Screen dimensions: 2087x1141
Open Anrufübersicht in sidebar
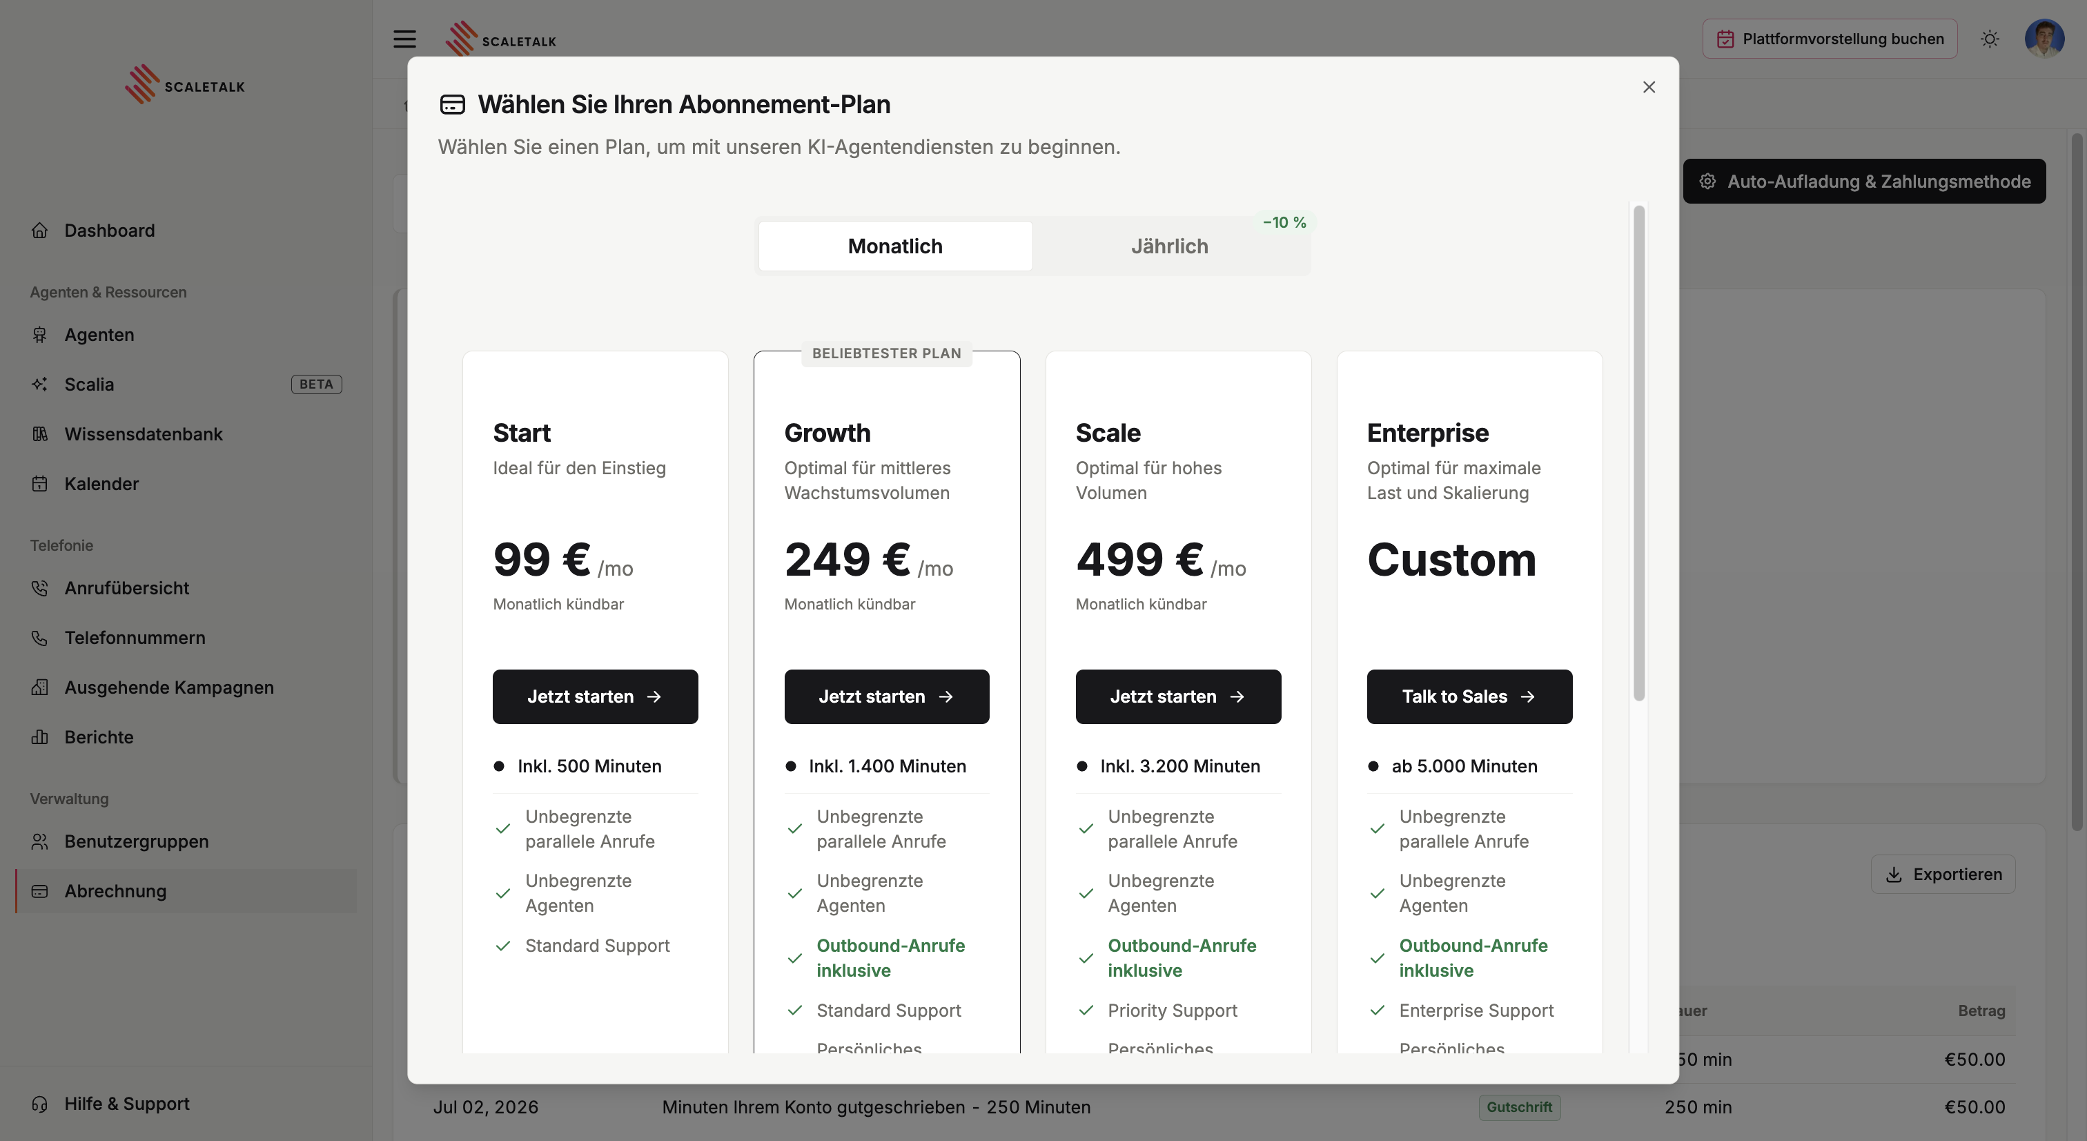point(186,588)
